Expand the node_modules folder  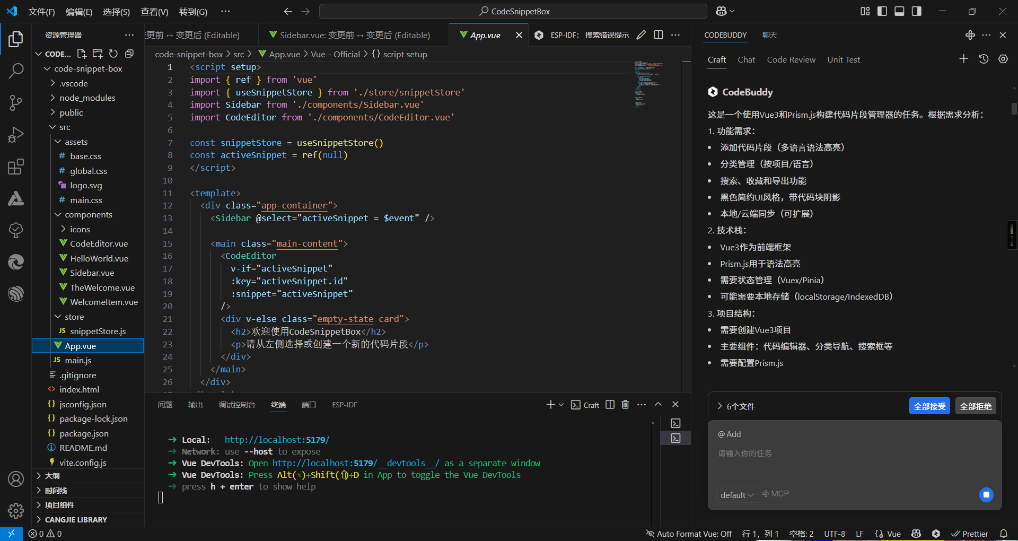[x=88, y=98]
